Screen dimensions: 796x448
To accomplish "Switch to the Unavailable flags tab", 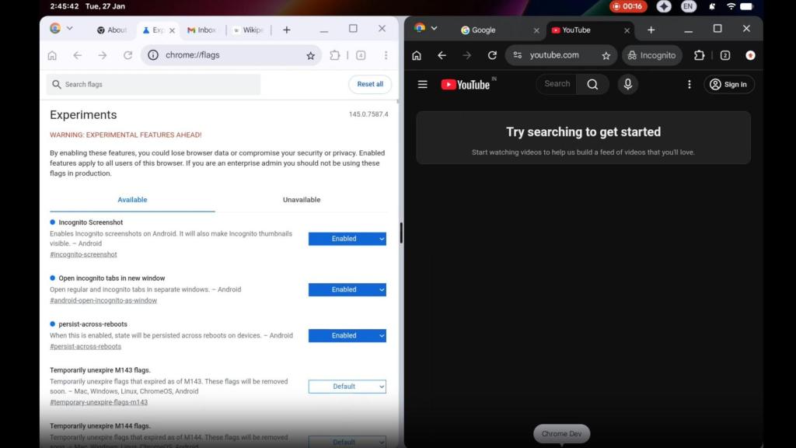I will (302, 200).
